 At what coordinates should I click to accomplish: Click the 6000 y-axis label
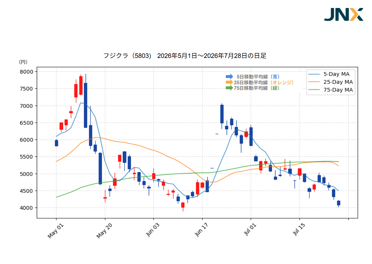27,140
